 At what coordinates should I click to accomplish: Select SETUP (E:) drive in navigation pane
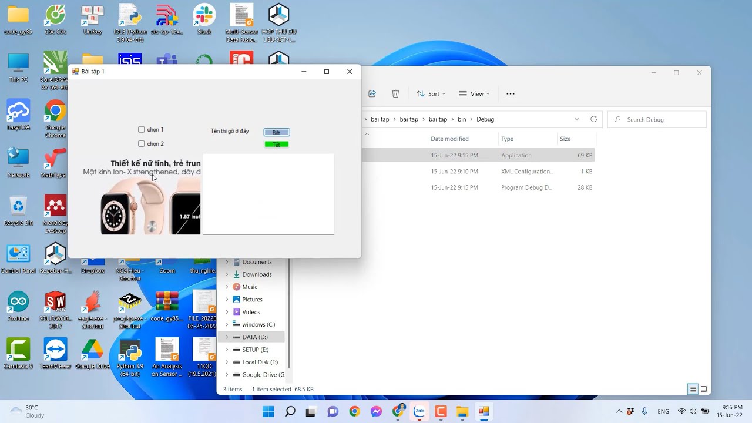click(x=251, y=350)
